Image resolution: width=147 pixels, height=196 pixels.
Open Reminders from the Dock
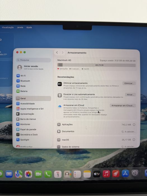coord(77,174)
